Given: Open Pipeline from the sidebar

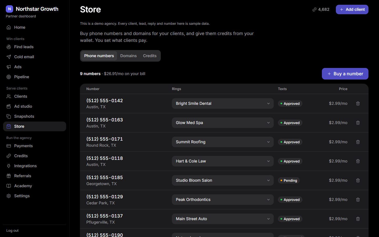Looking at the screenshot, I should 34,77.
